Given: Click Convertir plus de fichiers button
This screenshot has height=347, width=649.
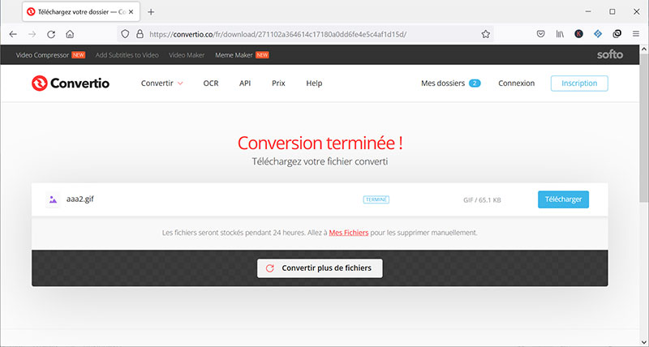Looking at the screenshot, I should coord(320,268).
